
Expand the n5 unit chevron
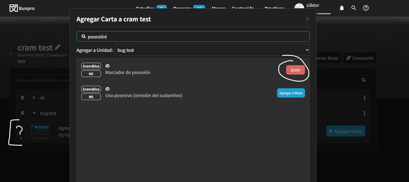coord(34,98)
